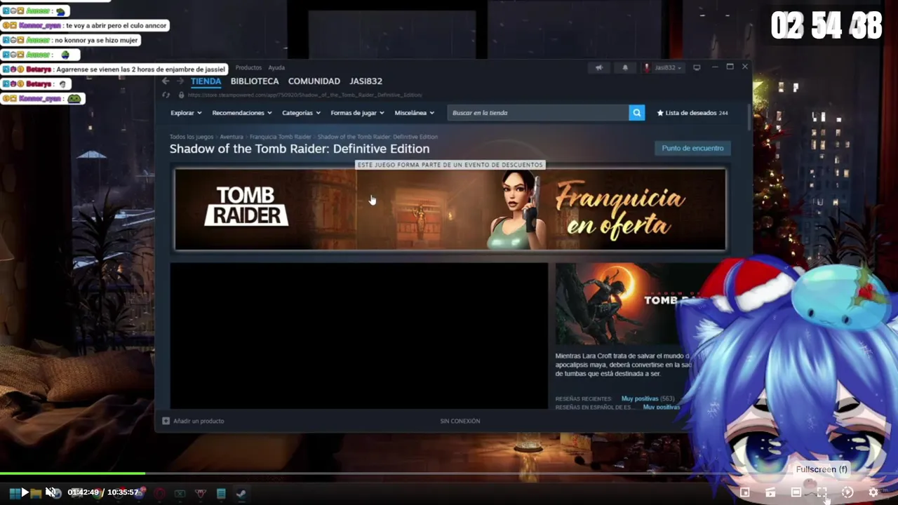This screenshot has width=898, height=505.
Task: Click the SIN CONEXIÓN status text
Action: pos(460,421)
